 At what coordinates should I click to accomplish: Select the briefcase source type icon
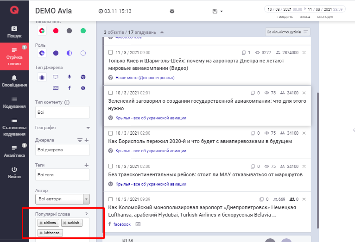(42, 77)
